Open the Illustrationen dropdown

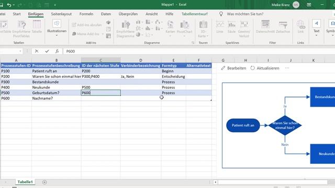click(57, 28)
